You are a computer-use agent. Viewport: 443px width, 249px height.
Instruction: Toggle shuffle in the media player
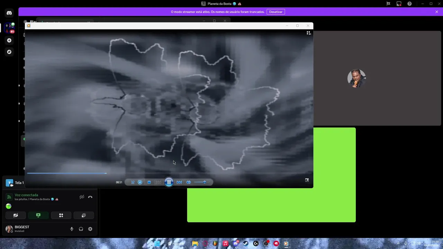tap(133, 182)
